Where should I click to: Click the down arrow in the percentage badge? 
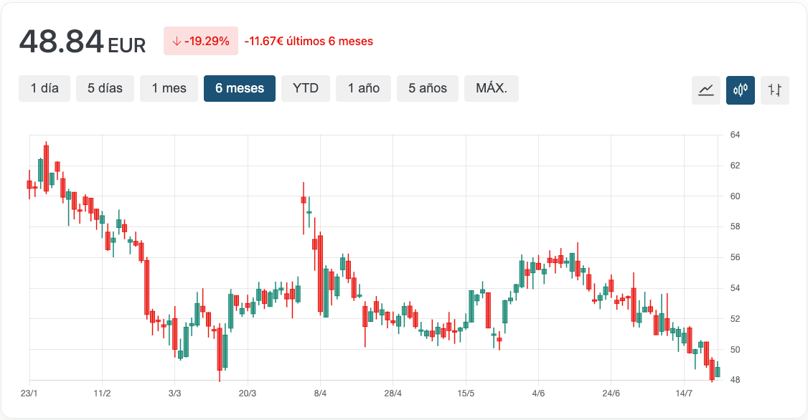click(177, 42)
